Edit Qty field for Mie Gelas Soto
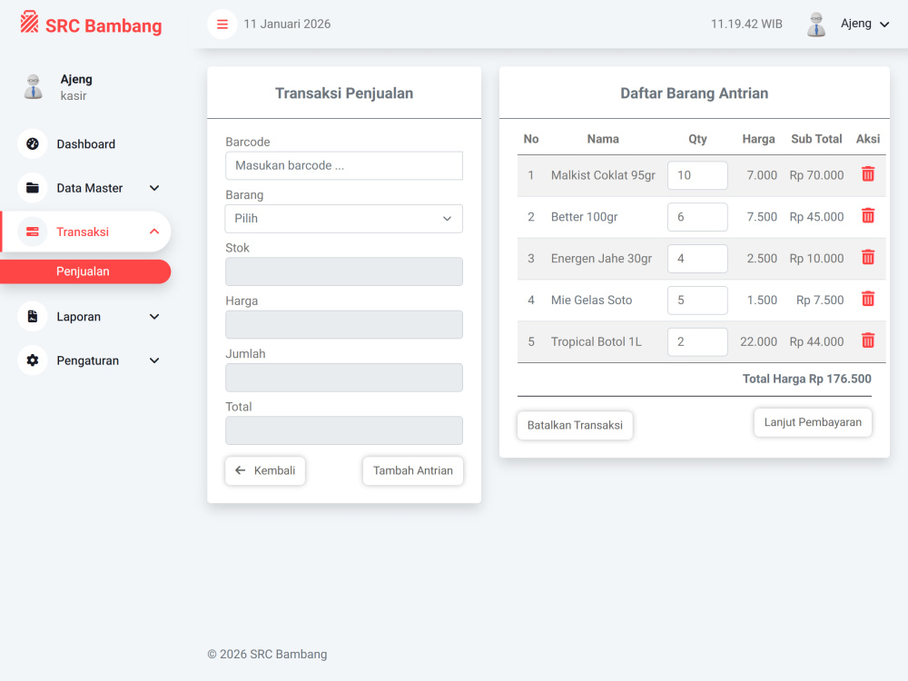Viewport: 908px width, 681px height. coord(697,301)
